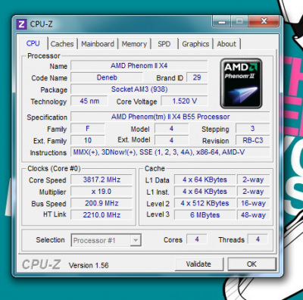Open the Caches tab
The image size is (303, 300).
pyautogui.click(x=62, y=44)
